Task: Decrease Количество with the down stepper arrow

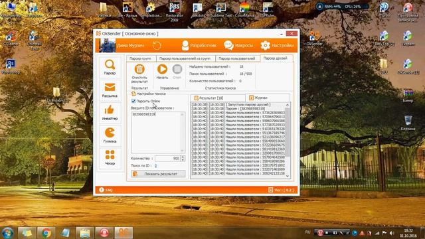Action: 183,160
